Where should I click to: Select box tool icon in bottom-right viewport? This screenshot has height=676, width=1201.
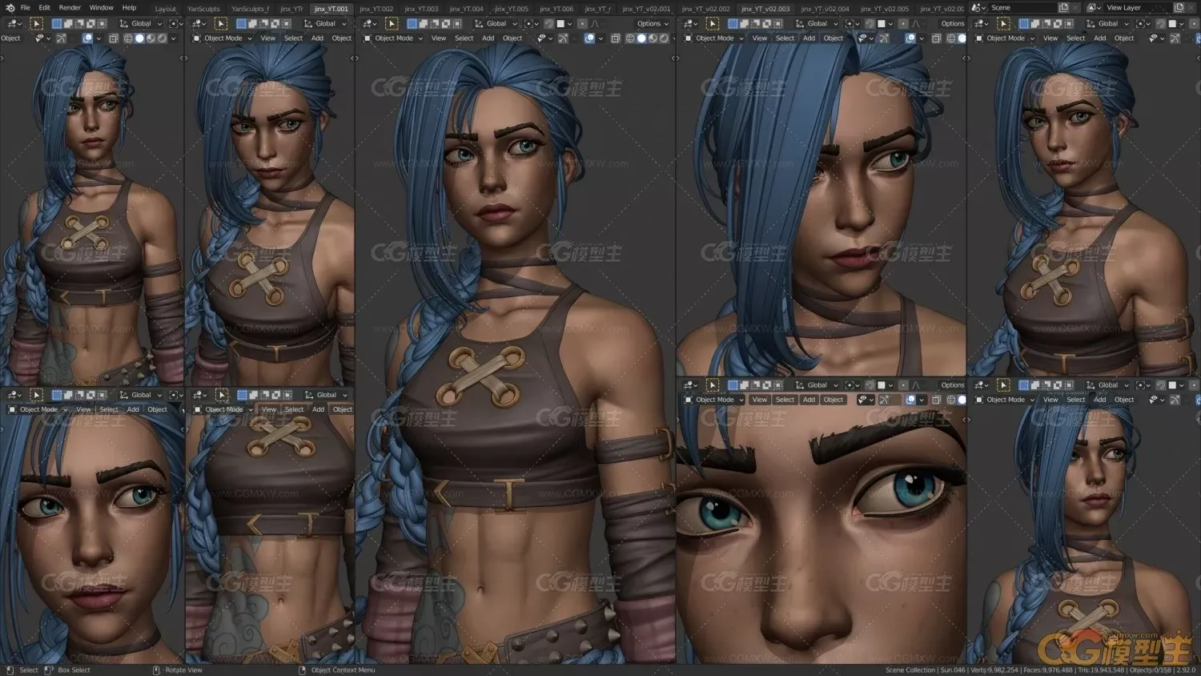pyautogui.click(x=1003, y=385)
